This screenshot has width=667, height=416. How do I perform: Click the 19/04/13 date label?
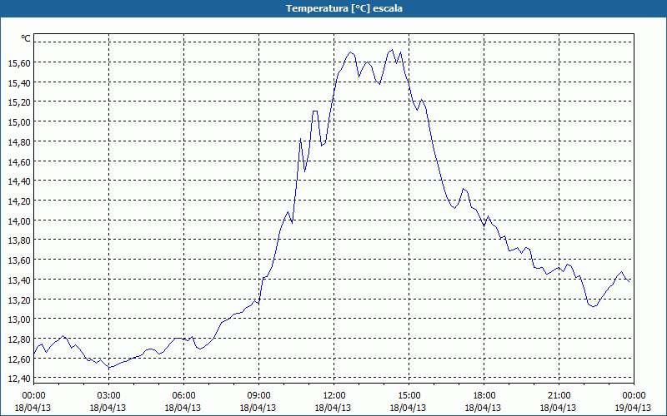click(x=633, y=408)
